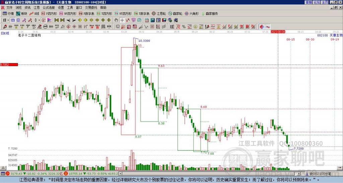
Task: Open the 行情 market quotes view
Action: (x=8, y=13)
